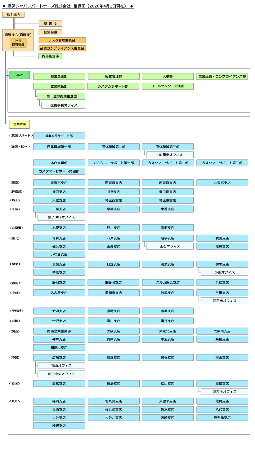Click the 内部監査部 box

[x=50, y=56]
